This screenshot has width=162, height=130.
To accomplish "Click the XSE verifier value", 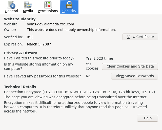I will tap(30, 37).
